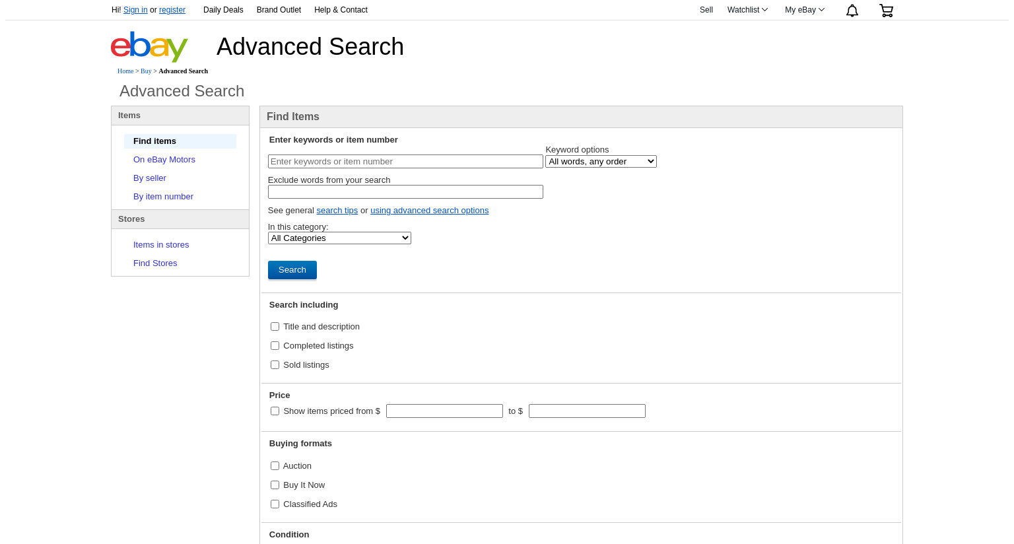The image size is (1014, 544).
Task: Select the Auction buying format
Action: tap(275, 466)
